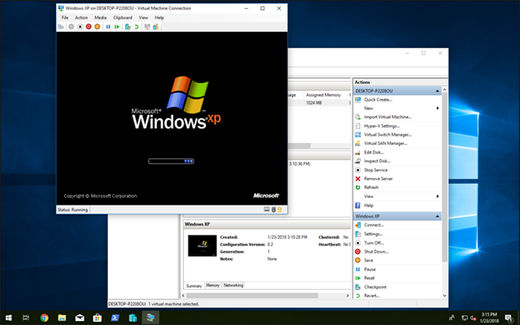Click Stop Service action
The width and height of the screenshot is (520, 325).
(375, 170)
